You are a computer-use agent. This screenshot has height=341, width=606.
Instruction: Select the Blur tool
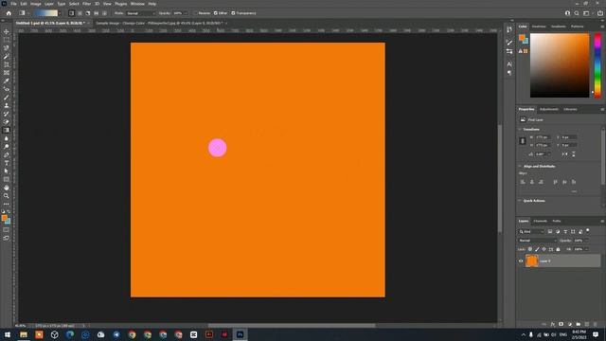(x=7, y=138)
